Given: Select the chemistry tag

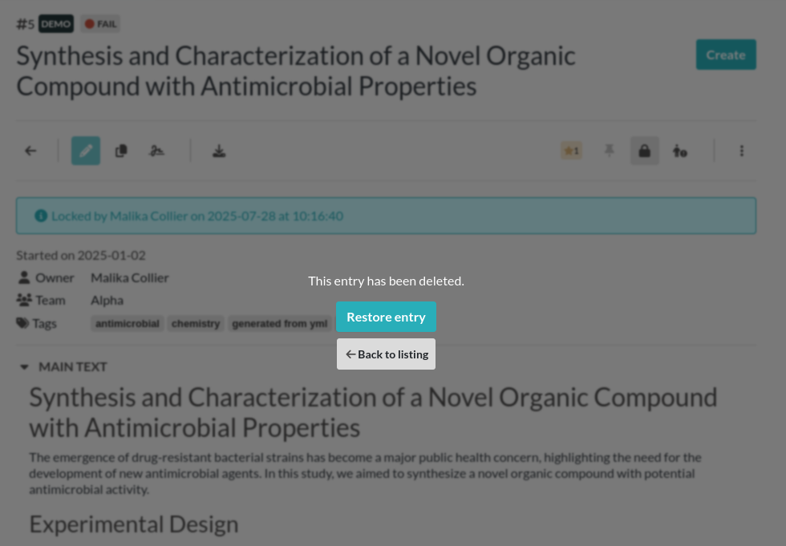Looking at the screenshot, I should coord(196,324).
